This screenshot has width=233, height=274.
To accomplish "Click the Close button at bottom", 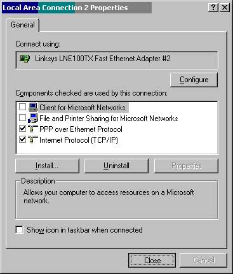I will [x=152, y=260].
